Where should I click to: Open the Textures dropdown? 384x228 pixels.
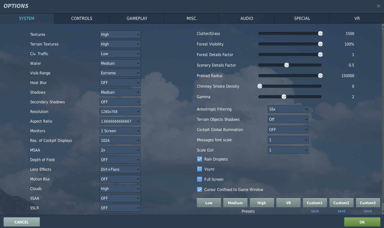(120, 34)
